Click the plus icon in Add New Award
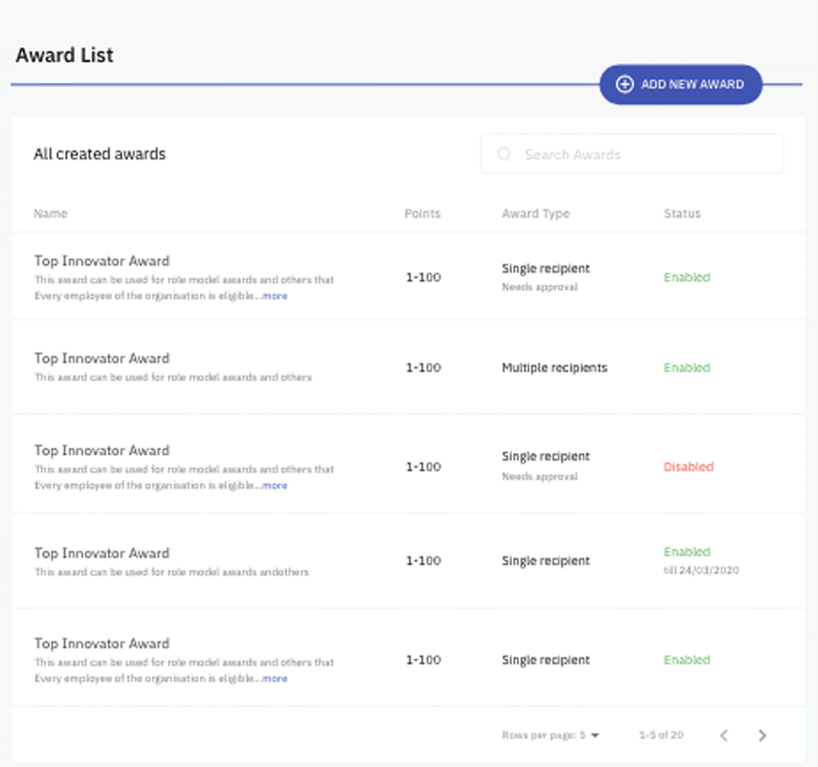This screenshot has height=767, width=818. [624, 84]
